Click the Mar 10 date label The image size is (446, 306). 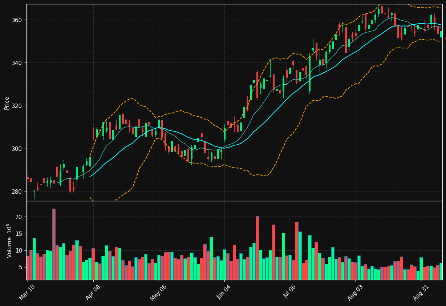pyautogui.click(x=27, y=293)
